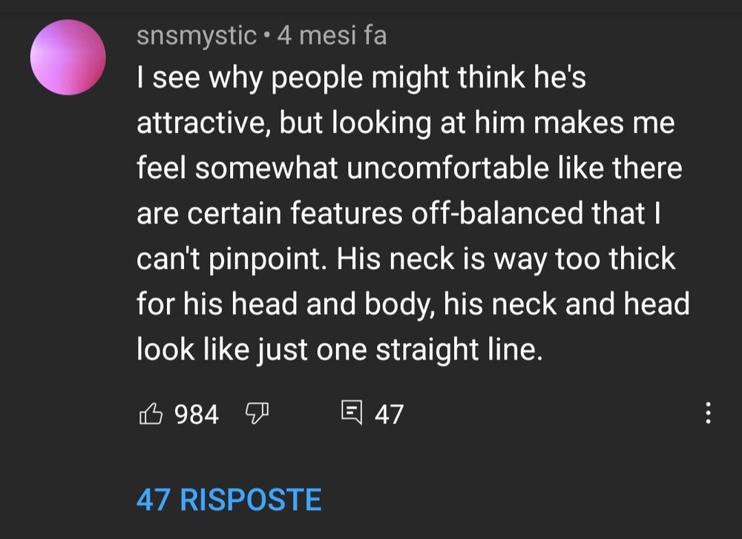The width and height of the screenshot is (742, 539).
Task: Tap the line 'are certain features off-balanced that I'
Action: point(398,213)
